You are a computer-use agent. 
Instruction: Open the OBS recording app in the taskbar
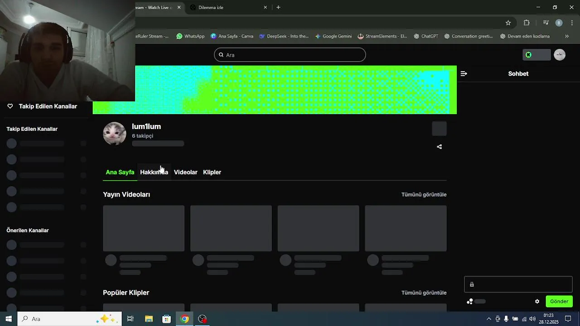202,319
